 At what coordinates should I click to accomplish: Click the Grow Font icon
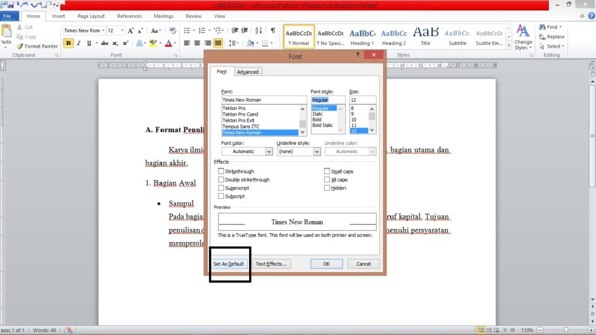130,31
